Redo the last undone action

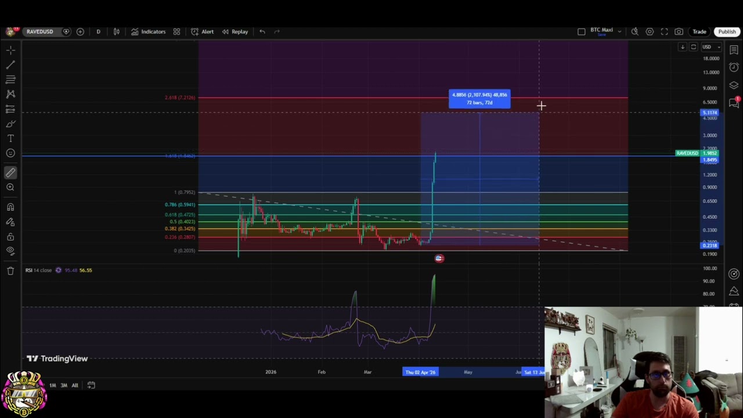pyautogui.click(x=277, y=31)
